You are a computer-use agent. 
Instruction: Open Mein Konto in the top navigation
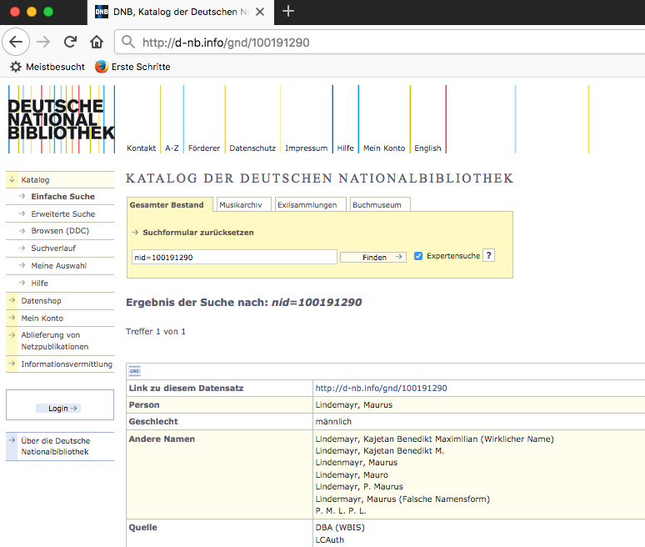(384, 148)
